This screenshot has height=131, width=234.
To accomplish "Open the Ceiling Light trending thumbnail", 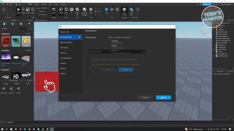I will 16,57.
